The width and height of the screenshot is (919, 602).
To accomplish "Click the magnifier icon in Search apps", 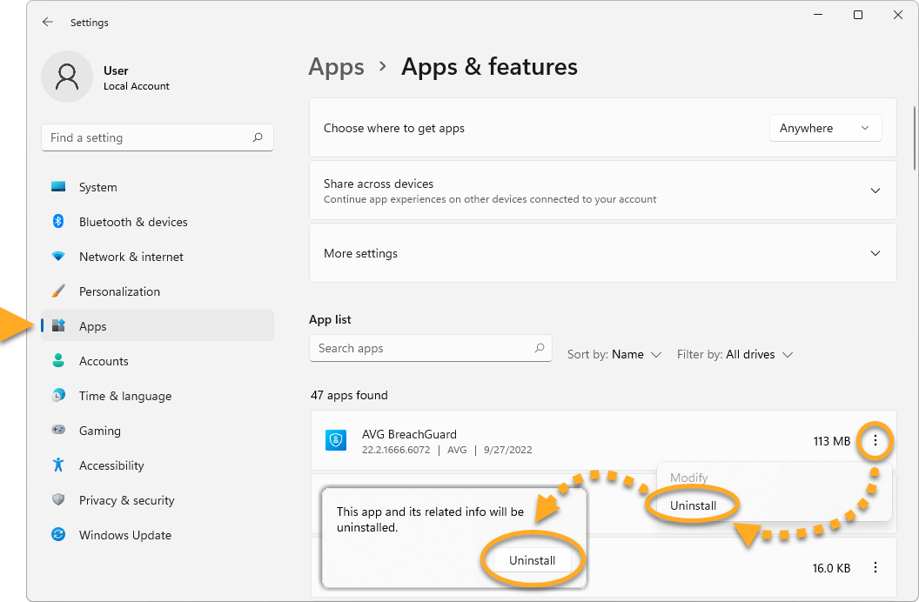I will pos(540,348).
